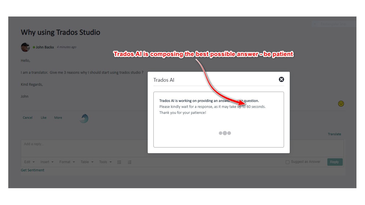Like the post
Screen dimensions: 365x205
click(44, 118)
